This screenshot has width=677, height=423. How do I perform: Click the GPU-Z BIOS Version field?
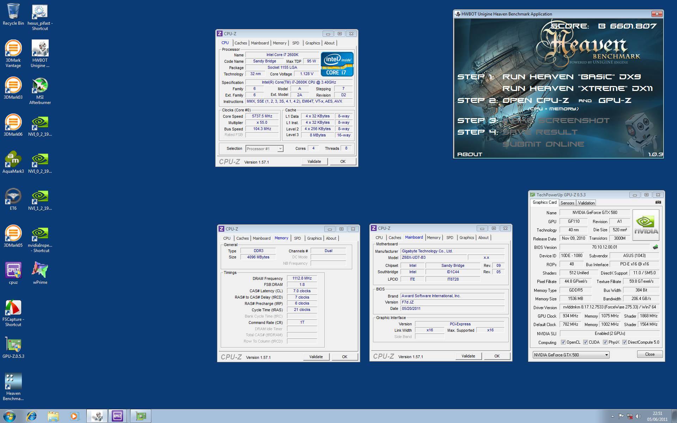coord(604,247)
